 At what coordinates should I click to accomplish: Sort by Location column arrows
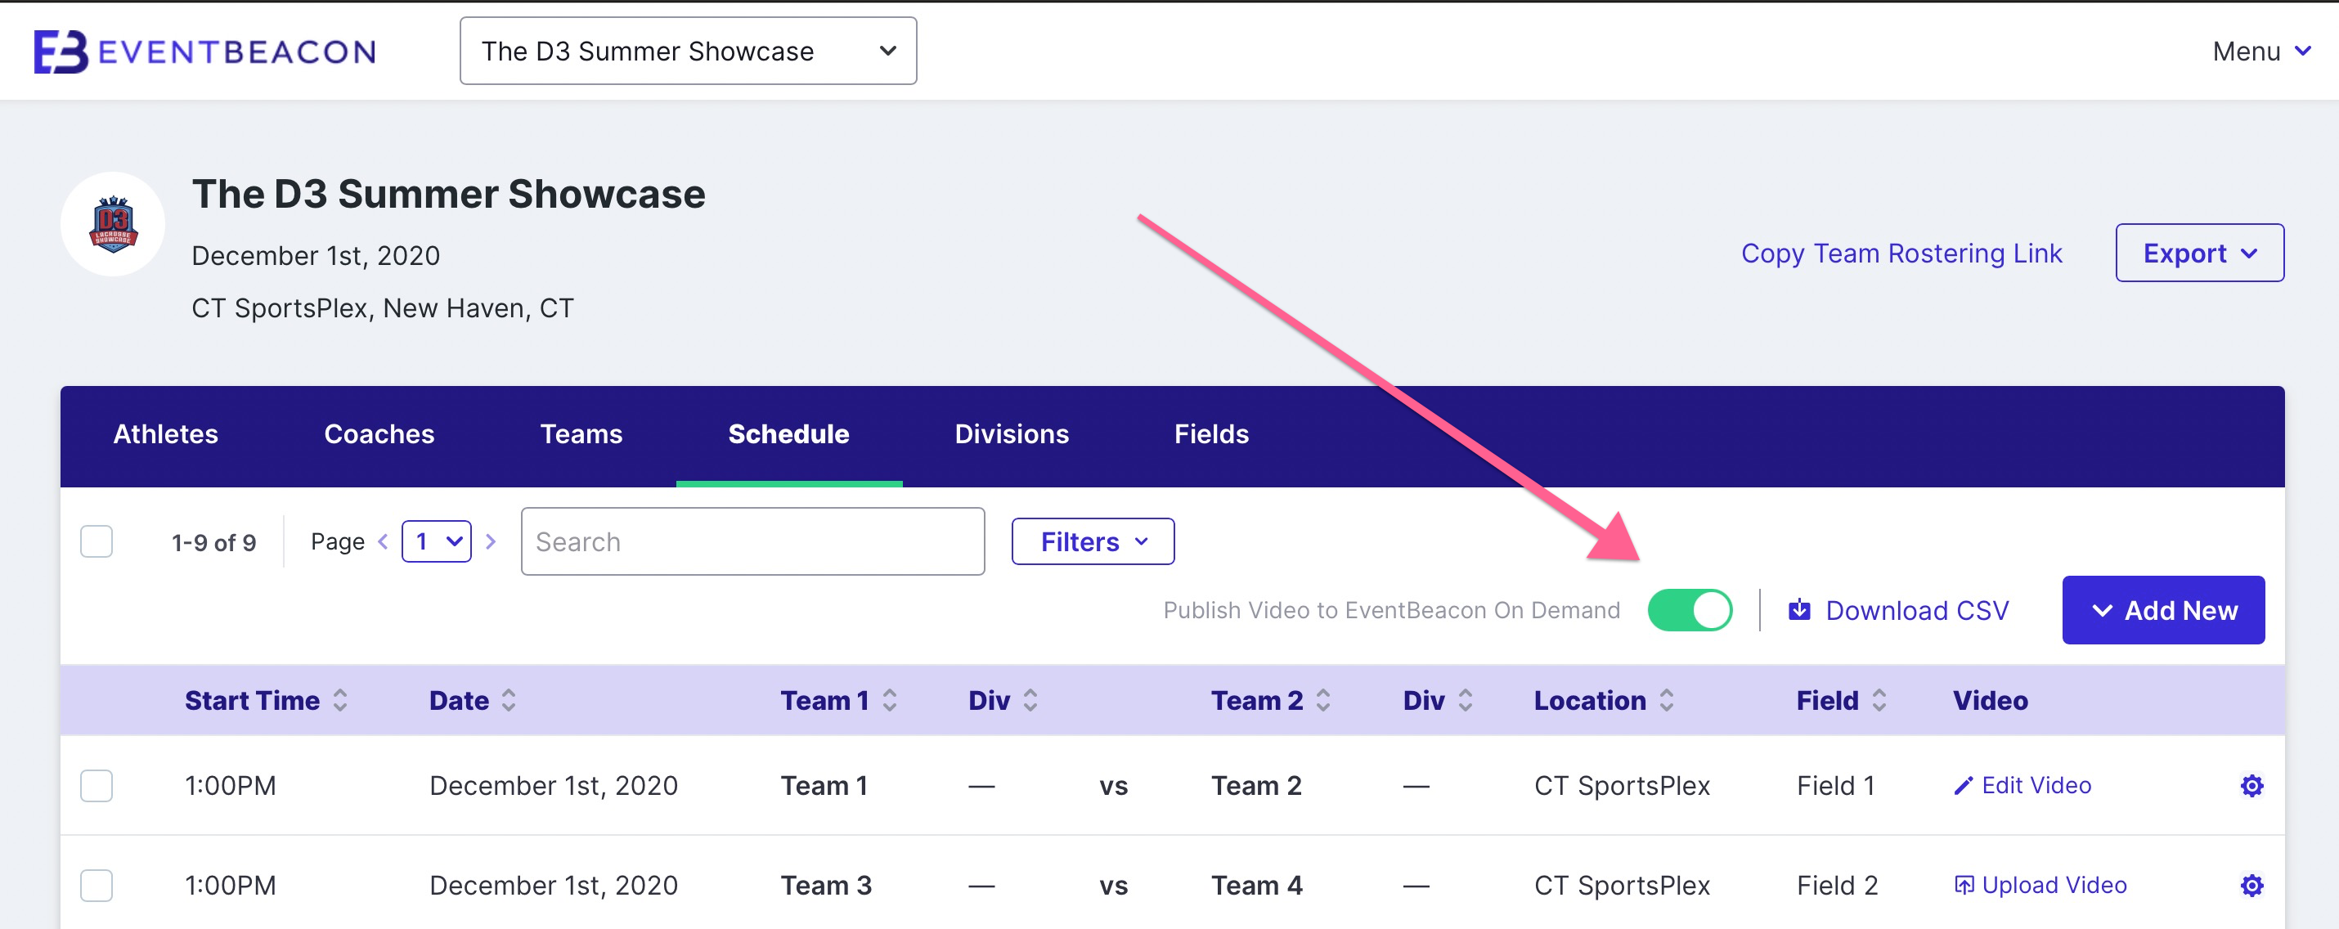click(1667, 700)
